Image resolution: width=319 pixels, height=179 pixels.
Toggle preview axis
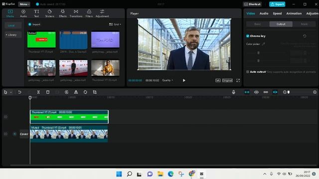point(275,92)
